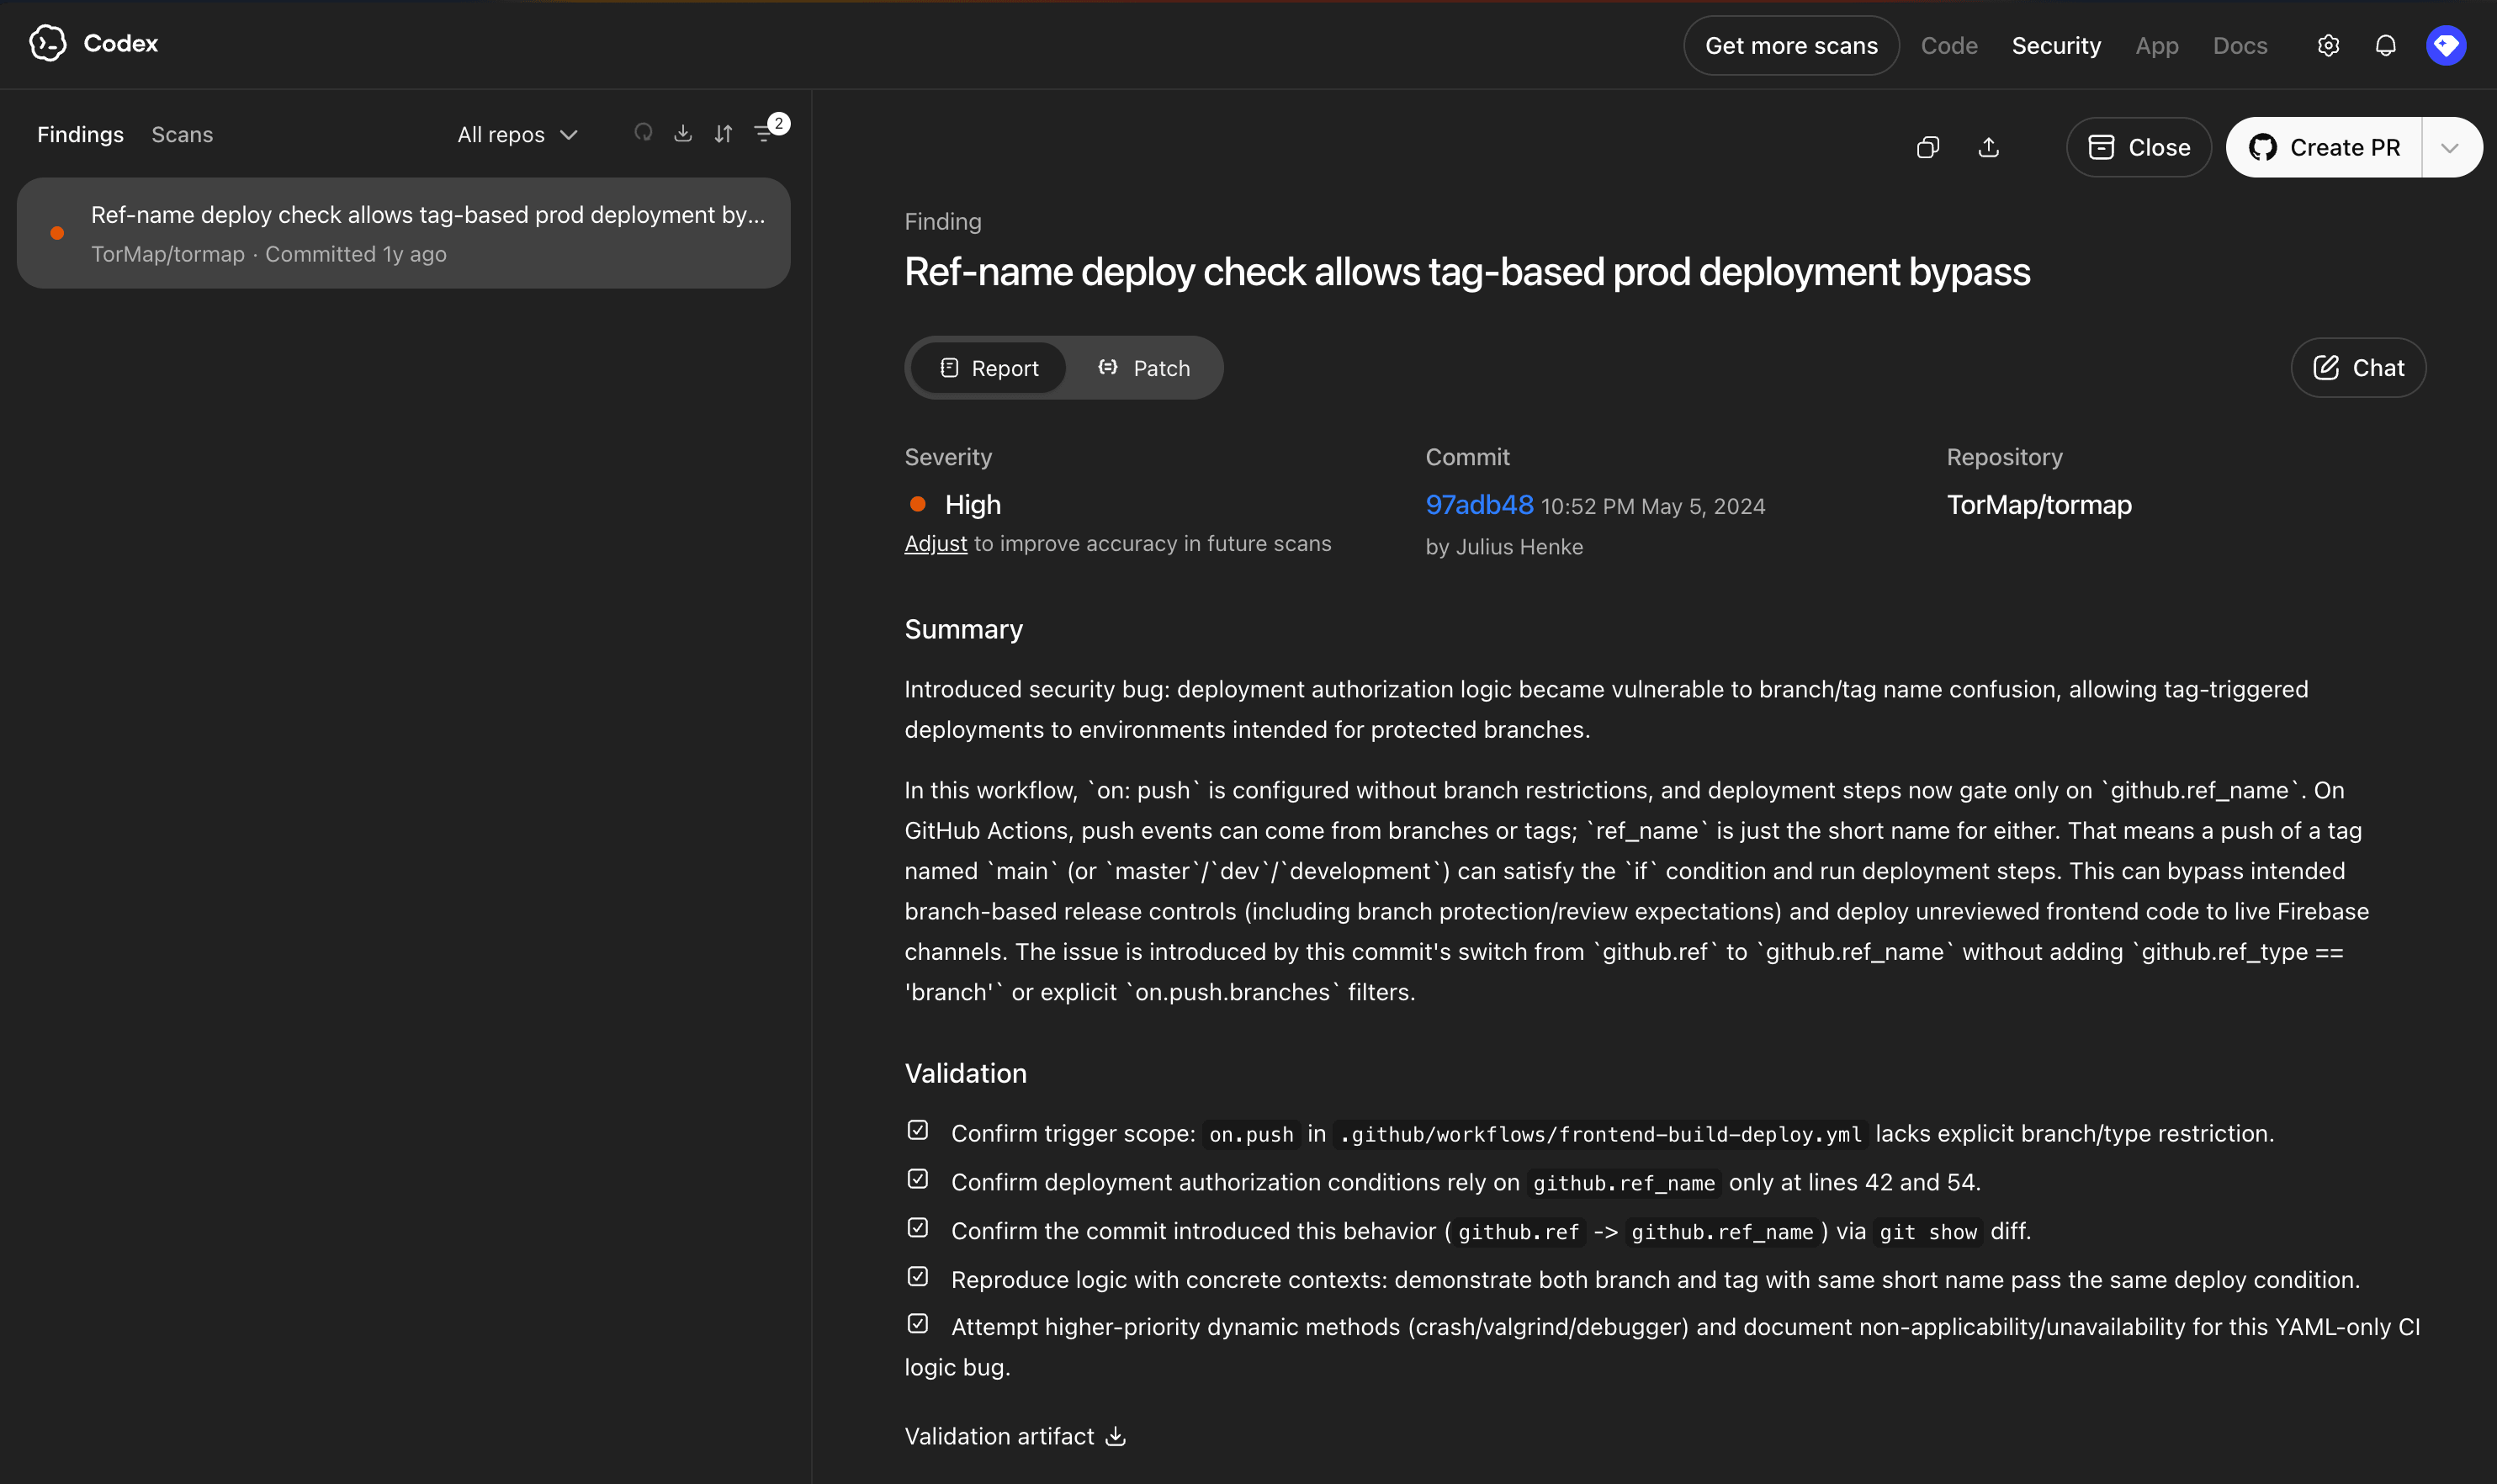Open Chat for this finding
The image size is (2497, 1484).
pos(2358,368)
